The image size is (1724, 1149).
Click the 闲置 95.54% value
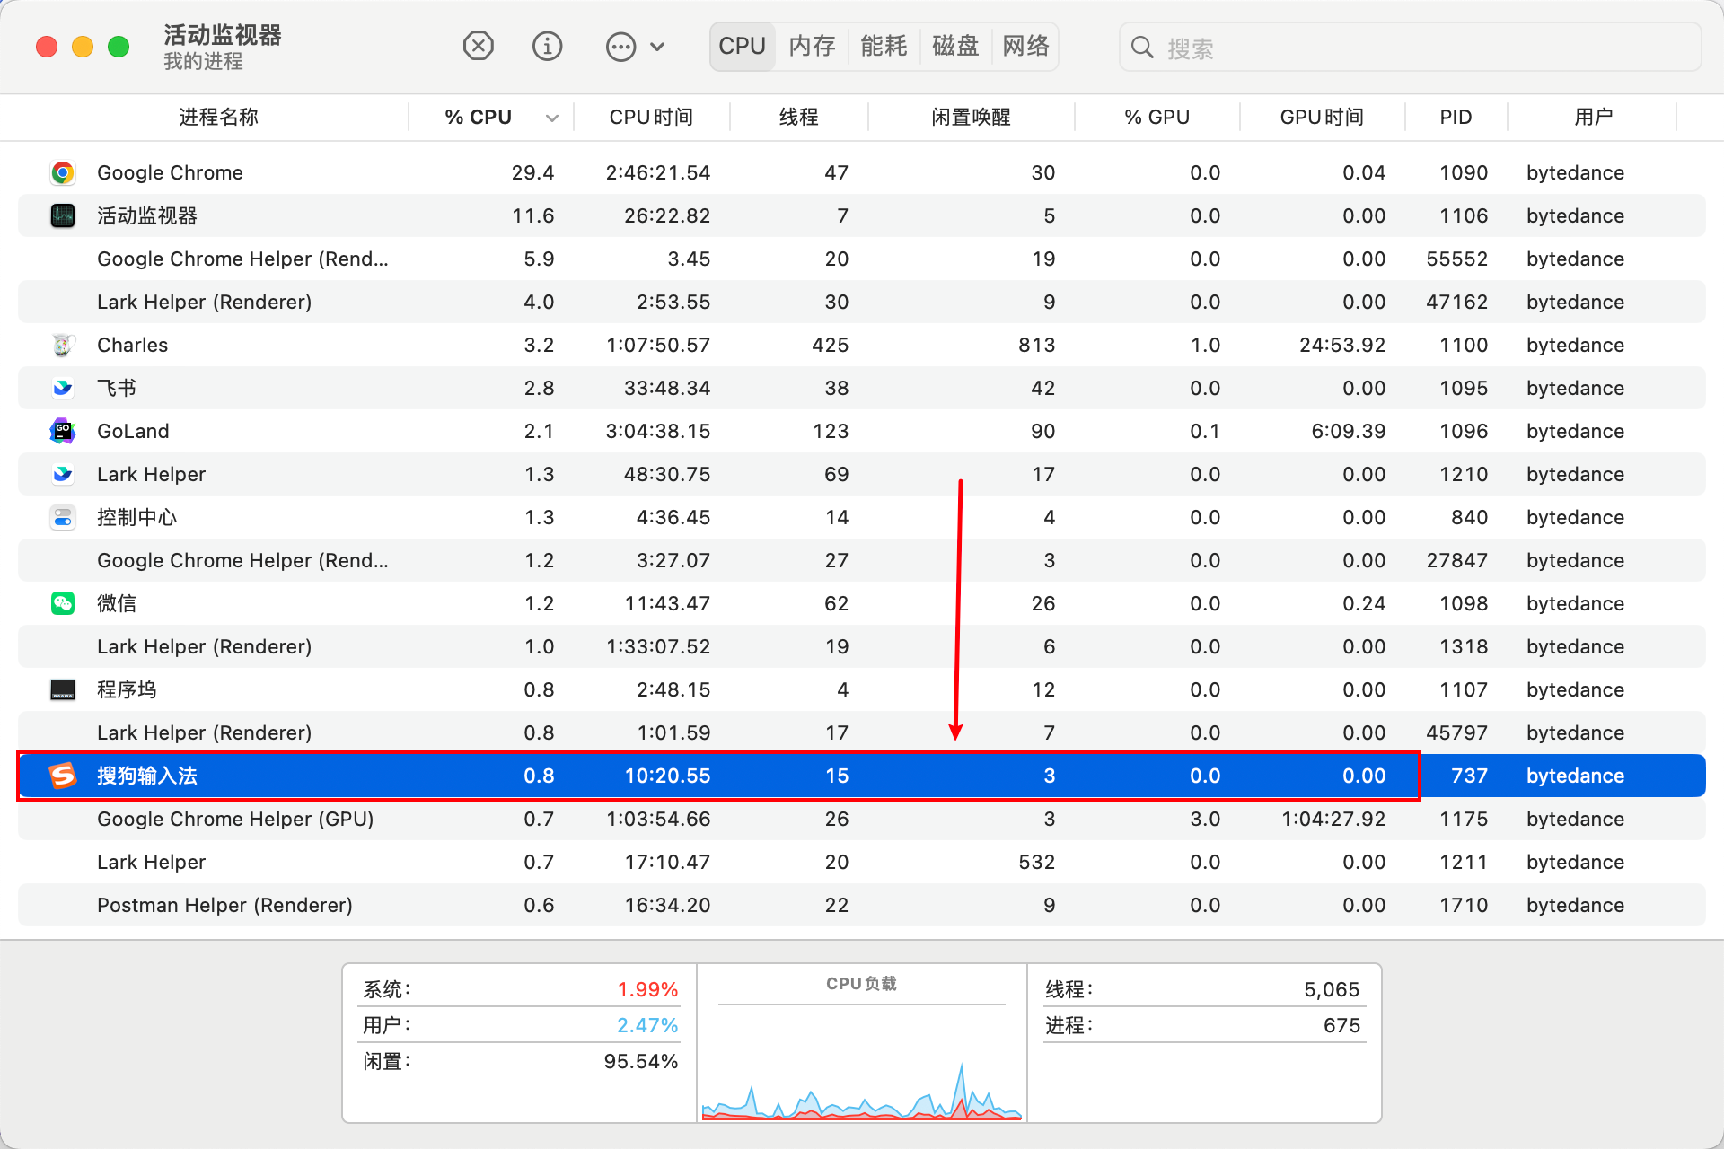641,1061
